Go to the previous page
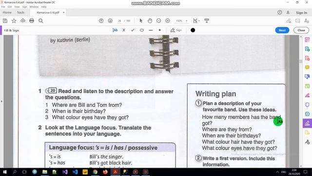 click(x=101, y=21)
